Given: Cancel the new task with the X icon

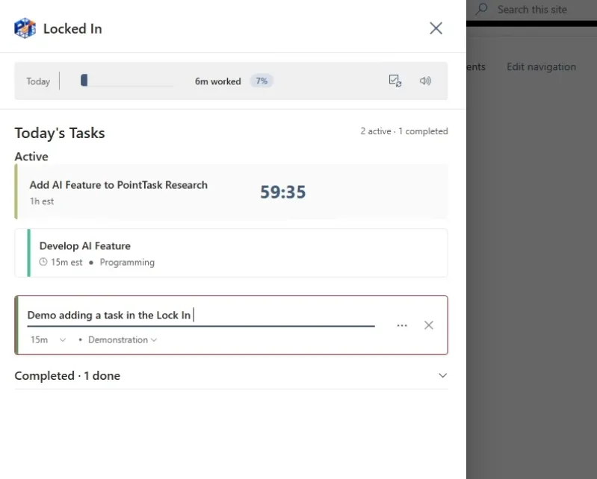Looking at the screenshot, I should point(429,325).
